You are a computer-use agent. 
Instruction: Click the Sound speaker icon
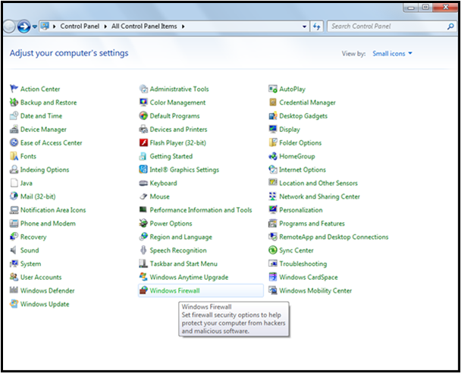click(14, 250)
